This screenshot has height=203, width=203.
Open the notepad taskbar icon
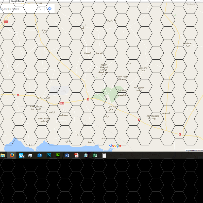[86, 155]
